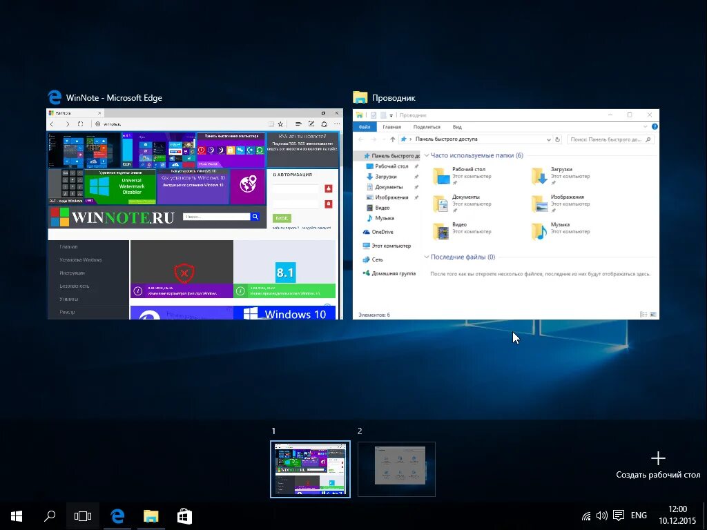The width and height of the screenshot is (707, 530).
Task: Switch to large icons view in Проводник status bar
Action: click(653, 315)
